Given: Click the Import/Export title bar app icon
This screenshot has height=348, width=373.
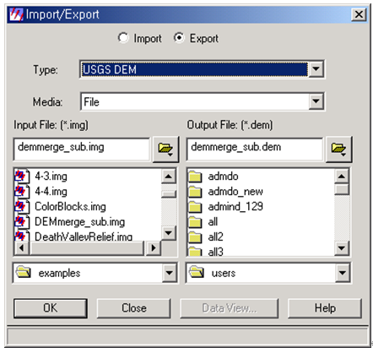Looking at the screenshot, I should [16, 14].
